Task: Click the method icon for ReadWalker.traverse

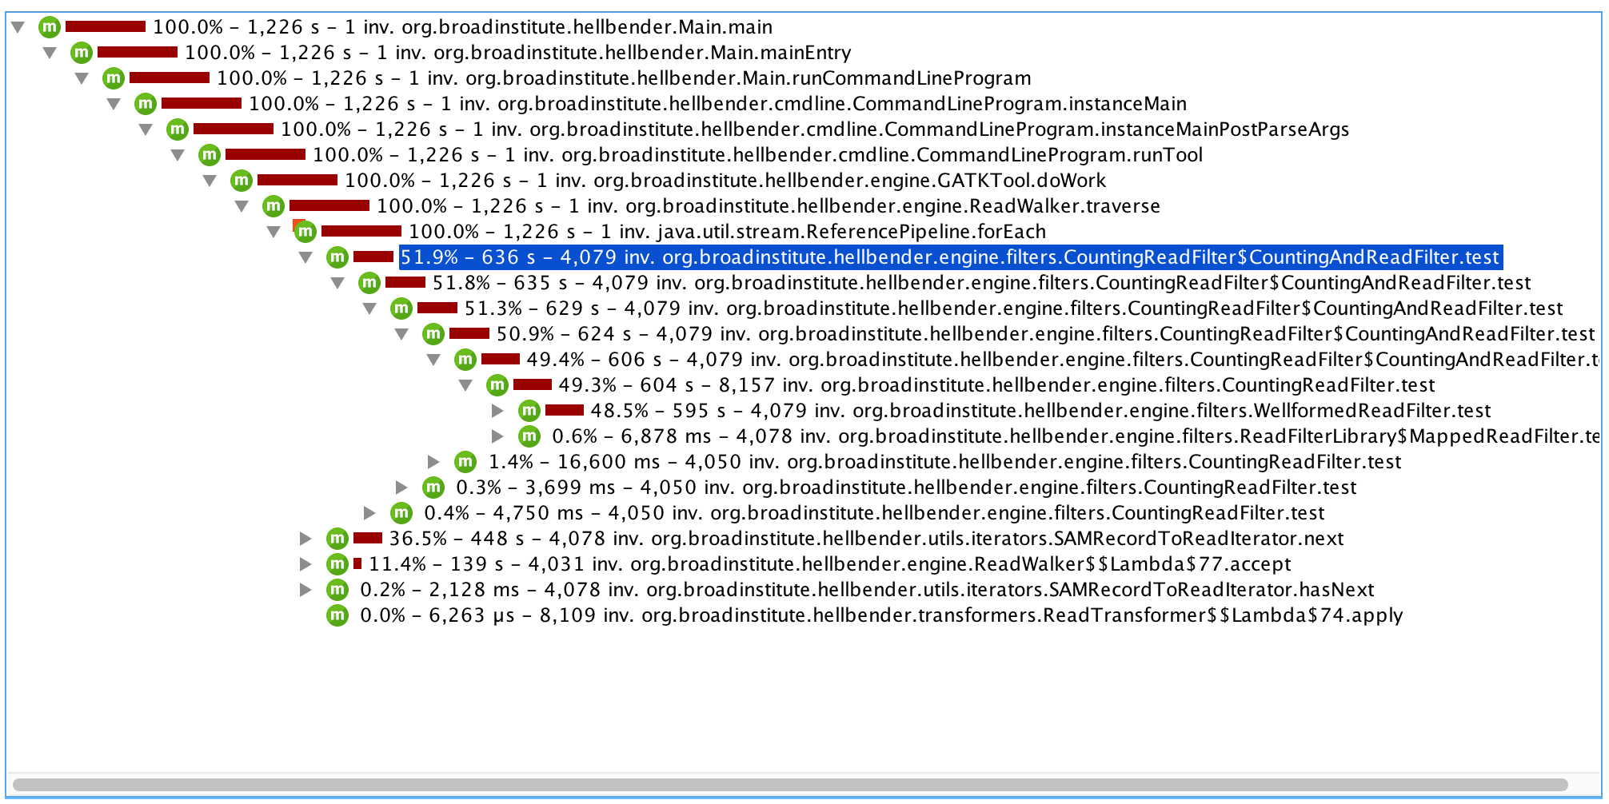Action: click(273, 206)
